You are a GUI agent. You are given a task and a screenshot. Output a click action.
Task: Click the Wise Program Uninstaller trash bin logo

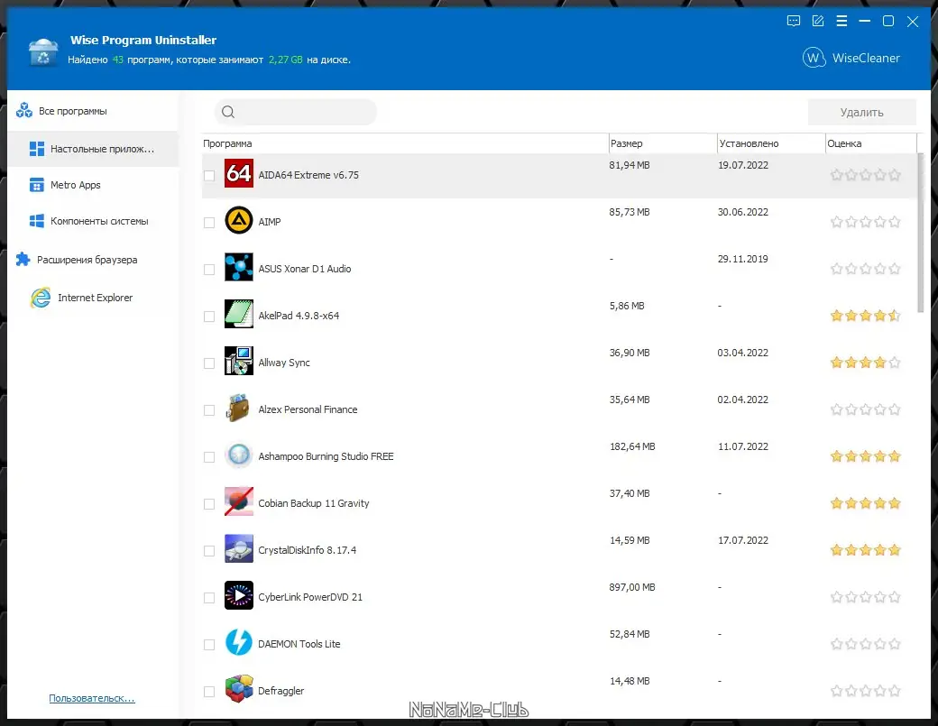click(x=43, y=51)
